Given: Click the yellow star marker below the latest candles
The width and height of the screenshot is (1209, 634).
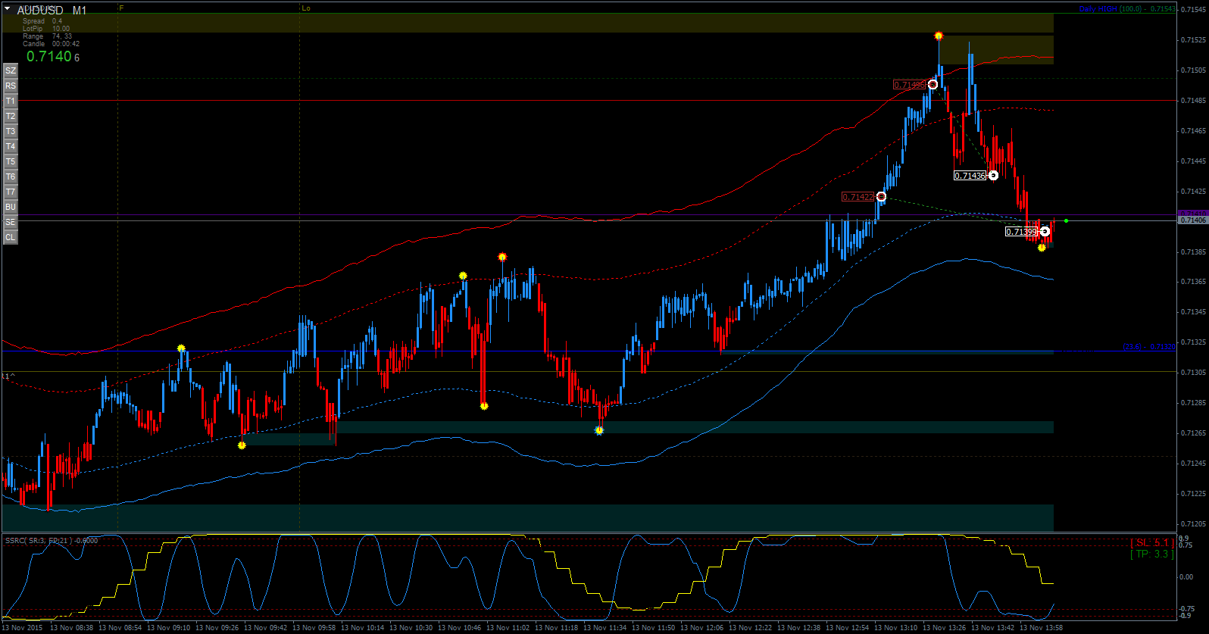Looking at the screenshot, I should click(x=1042, y=248).
